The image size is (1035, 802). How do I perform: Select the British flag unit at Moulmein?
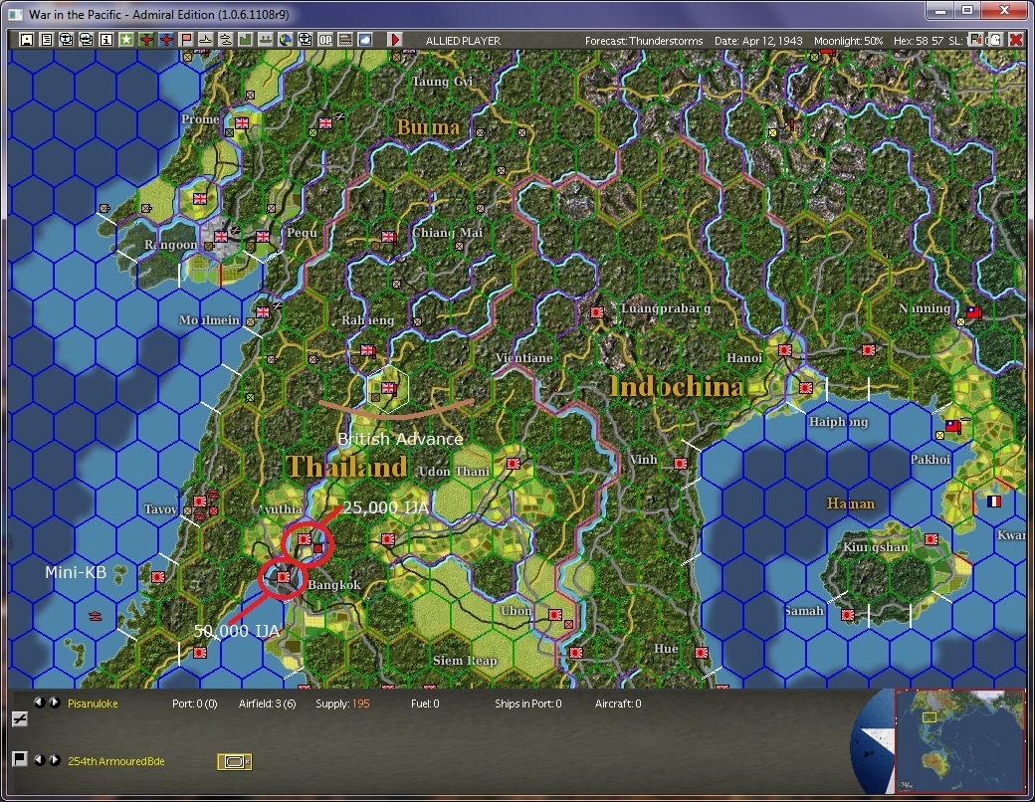coord(263,311)
